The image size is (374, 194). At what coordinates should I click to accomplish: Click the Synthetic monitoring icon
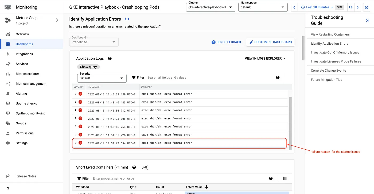click(x=8, y=113)
